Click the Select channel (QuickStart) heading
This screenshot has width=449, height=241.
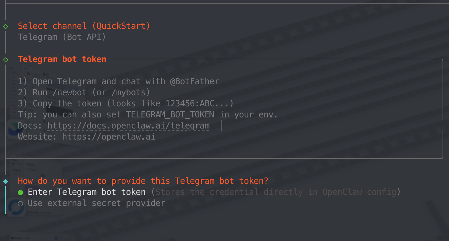pos(84,26)
